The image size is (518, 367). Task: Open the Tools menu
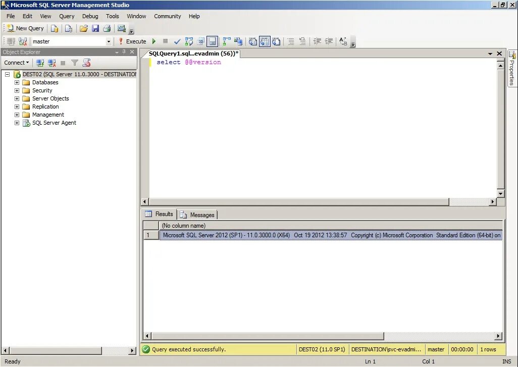tap(112, 16)
